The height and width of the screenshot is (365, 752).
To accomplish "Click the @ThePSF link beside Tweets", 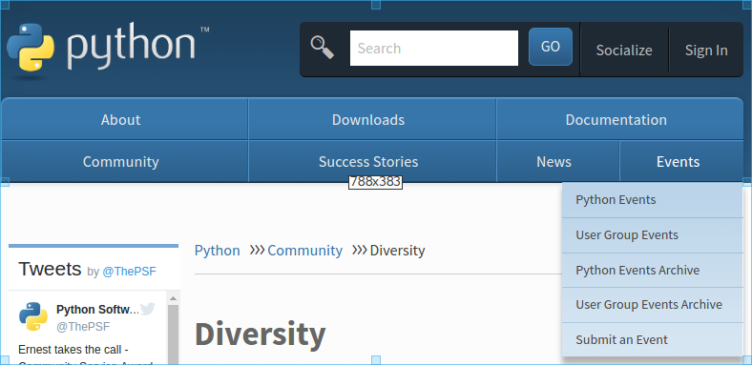I will click(x=129, y=272).
